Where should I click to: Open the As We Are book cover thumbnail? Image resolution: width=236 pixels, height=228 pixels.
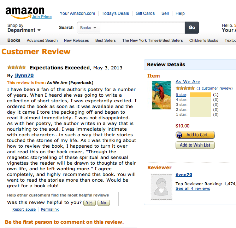pyautogui.click(x=161, y=95)
